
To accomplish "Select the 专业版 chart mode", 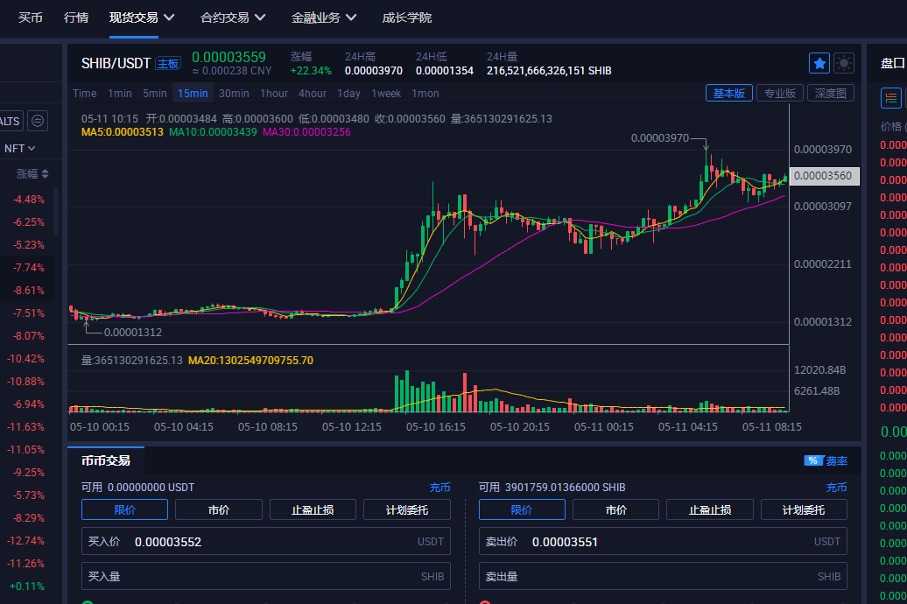I will coord(779,93).
